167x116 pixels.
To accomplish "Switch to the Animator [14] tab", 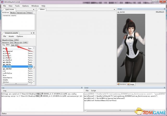I will coord(8,43).
